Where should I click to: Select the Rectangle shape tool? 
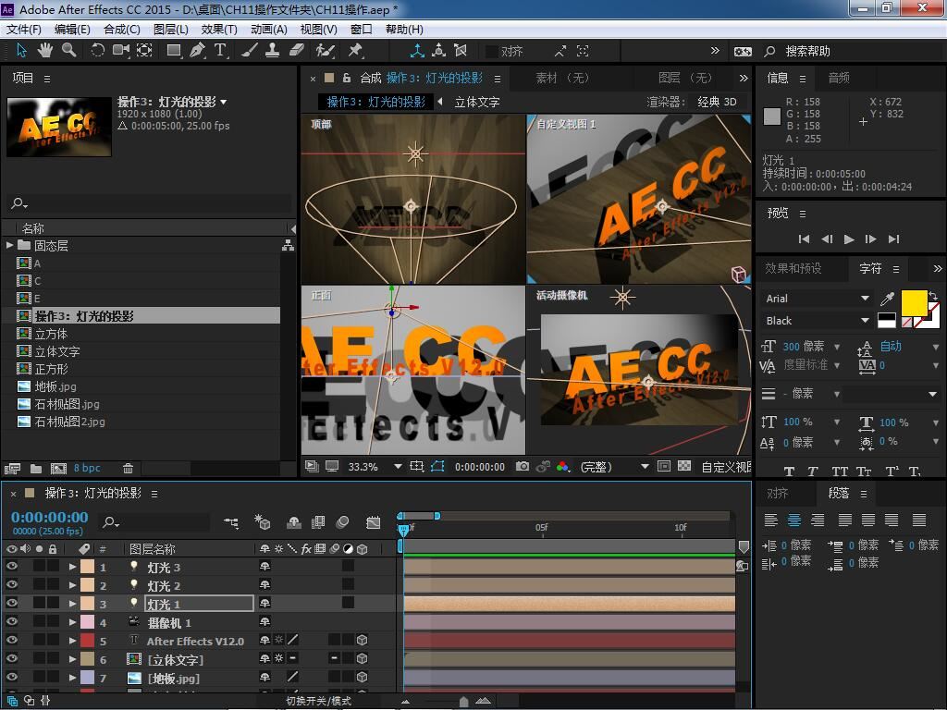coord(174,51)
